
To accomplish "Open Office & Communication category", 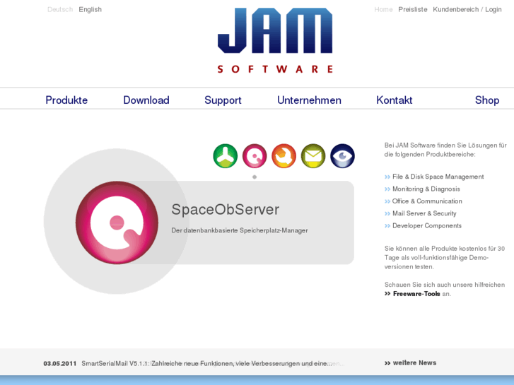I will tap(427, 201).
